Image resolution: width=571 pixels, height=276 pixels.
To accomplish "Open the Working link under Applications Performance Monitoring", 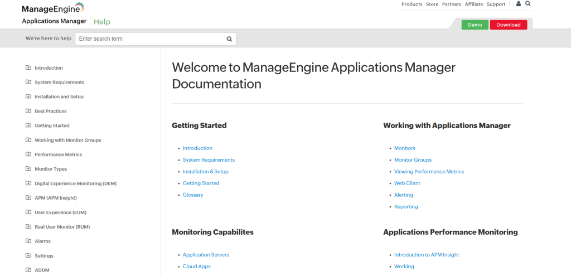I will pyautogui.click(x=404, y=267).
